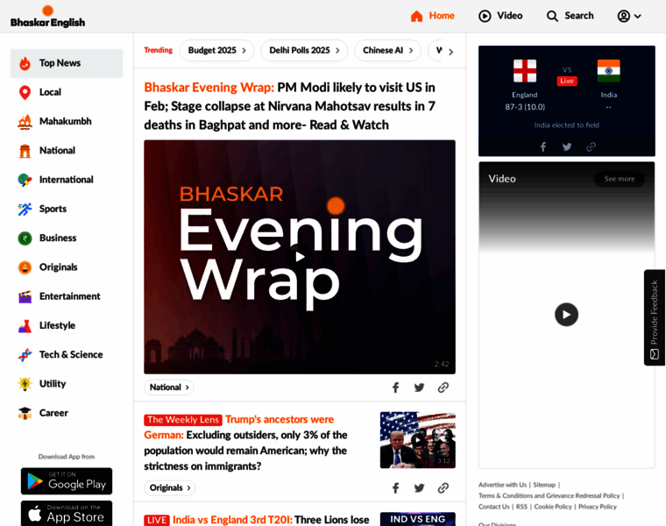This screenshot has height=526, width=666.
Task: Open Chinese AI trending topic
Action: (388, 51)
